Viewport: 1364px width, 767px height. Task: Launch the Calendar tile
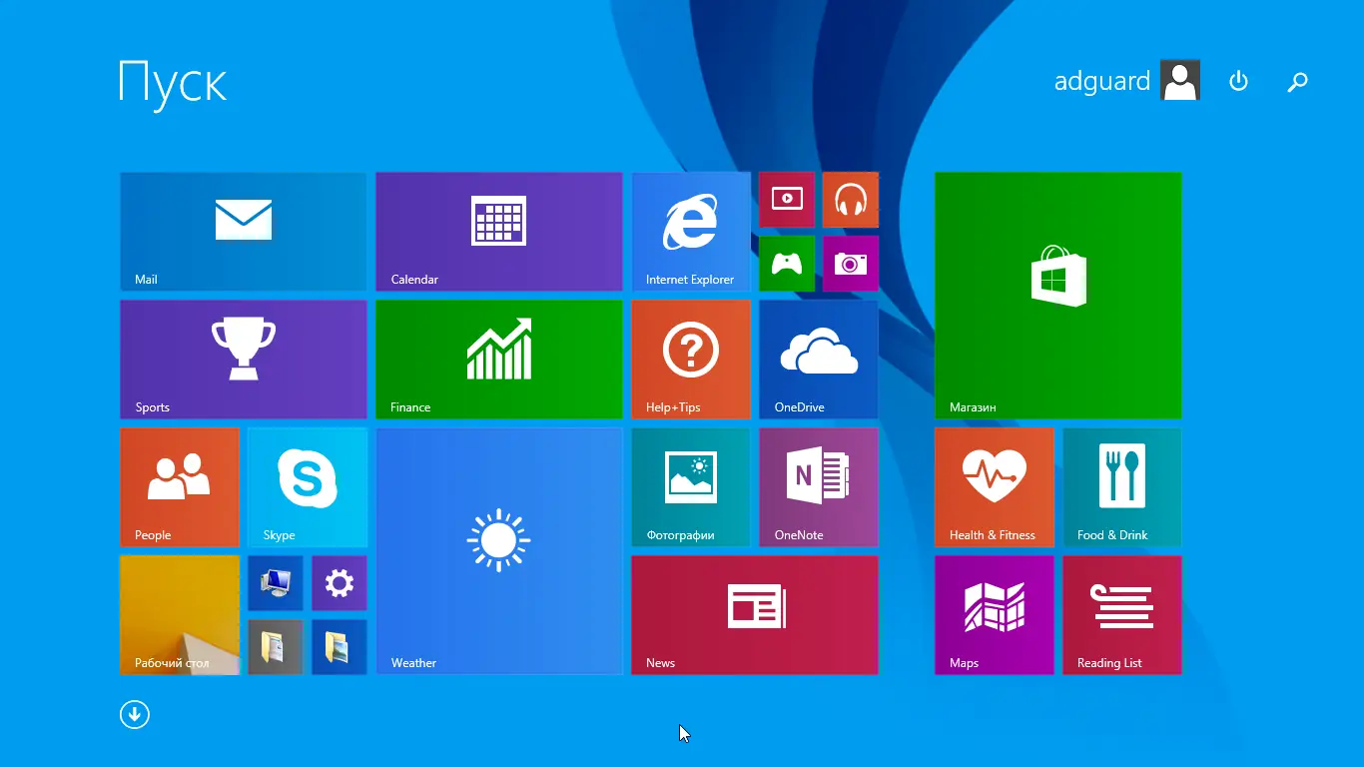pyautogui.click(x=499, y=232)
